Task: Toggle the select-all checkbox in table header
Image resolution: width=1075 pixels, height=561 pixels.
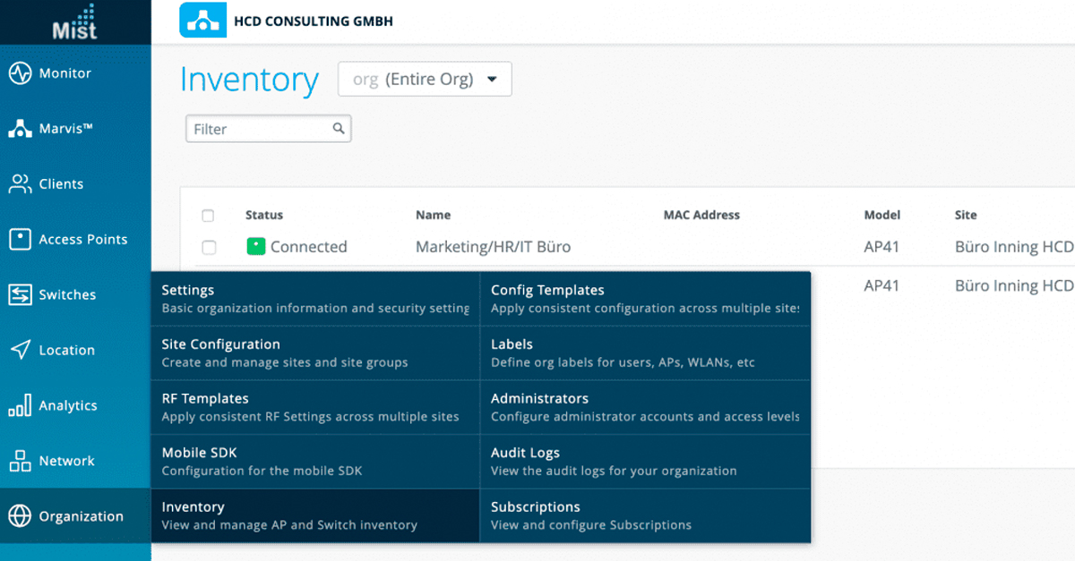Action: click(208, 216)
